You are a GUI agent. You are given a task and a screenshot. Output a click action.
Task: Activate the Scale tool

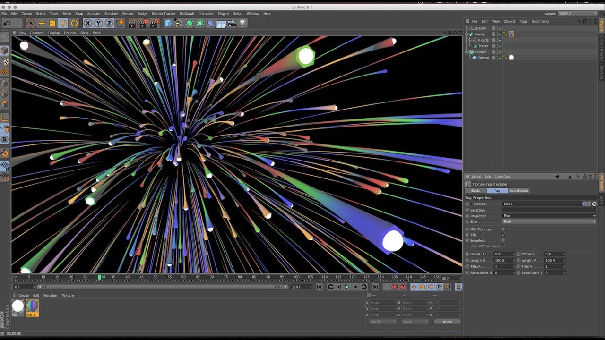tap(52, 23)
